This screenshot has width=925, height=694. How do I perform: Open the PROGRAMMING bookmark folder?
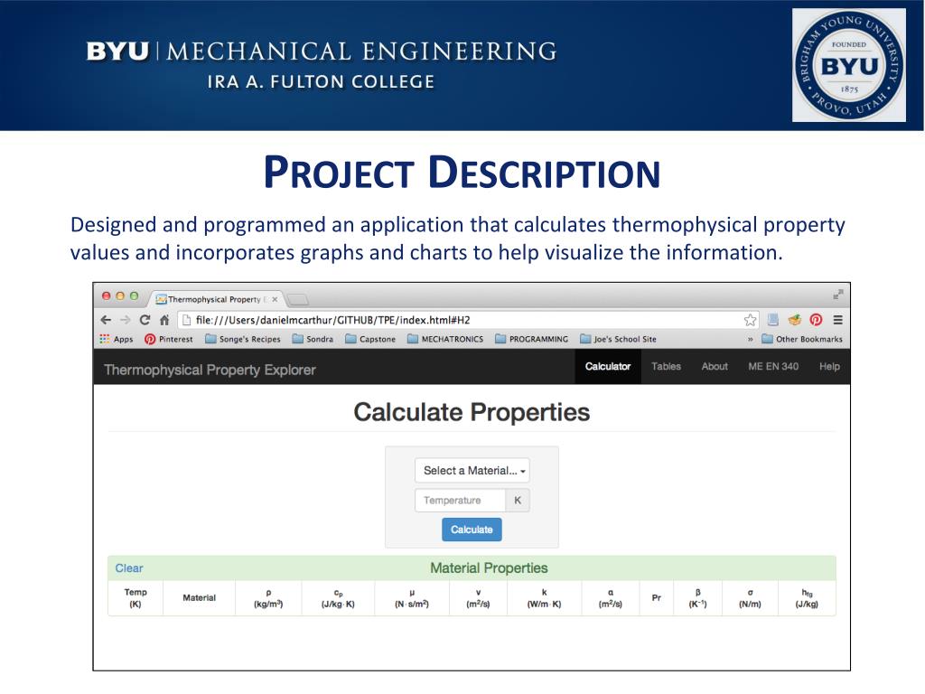pos(531,340)
